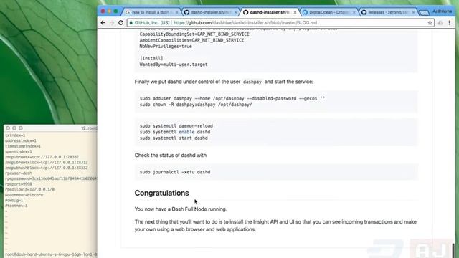Click 'txindex=1' line in terminal window
This screenshot has width=459, height=258.
point(15,135)
